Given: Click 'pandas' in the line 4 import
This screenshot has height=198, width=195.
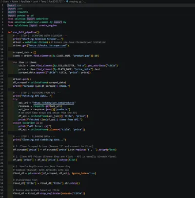Looking at the screenshot, I should (21, 16).
